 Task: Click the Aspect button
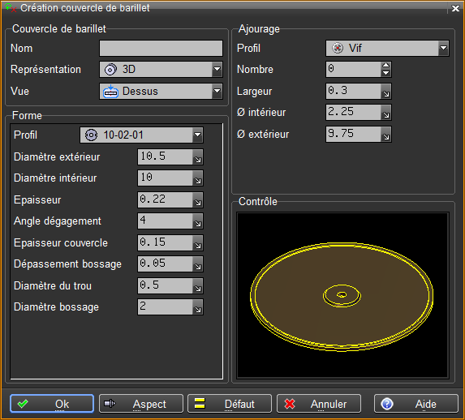[x=141, y=404]
